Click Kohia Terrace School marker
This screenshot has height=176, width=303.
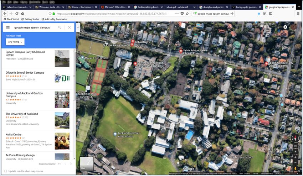pos(225,156)
